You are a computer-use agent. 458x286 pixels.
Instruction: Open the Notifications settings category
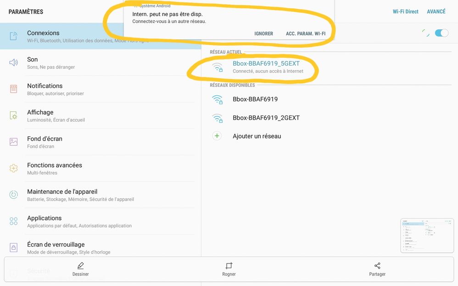[101, 89]
